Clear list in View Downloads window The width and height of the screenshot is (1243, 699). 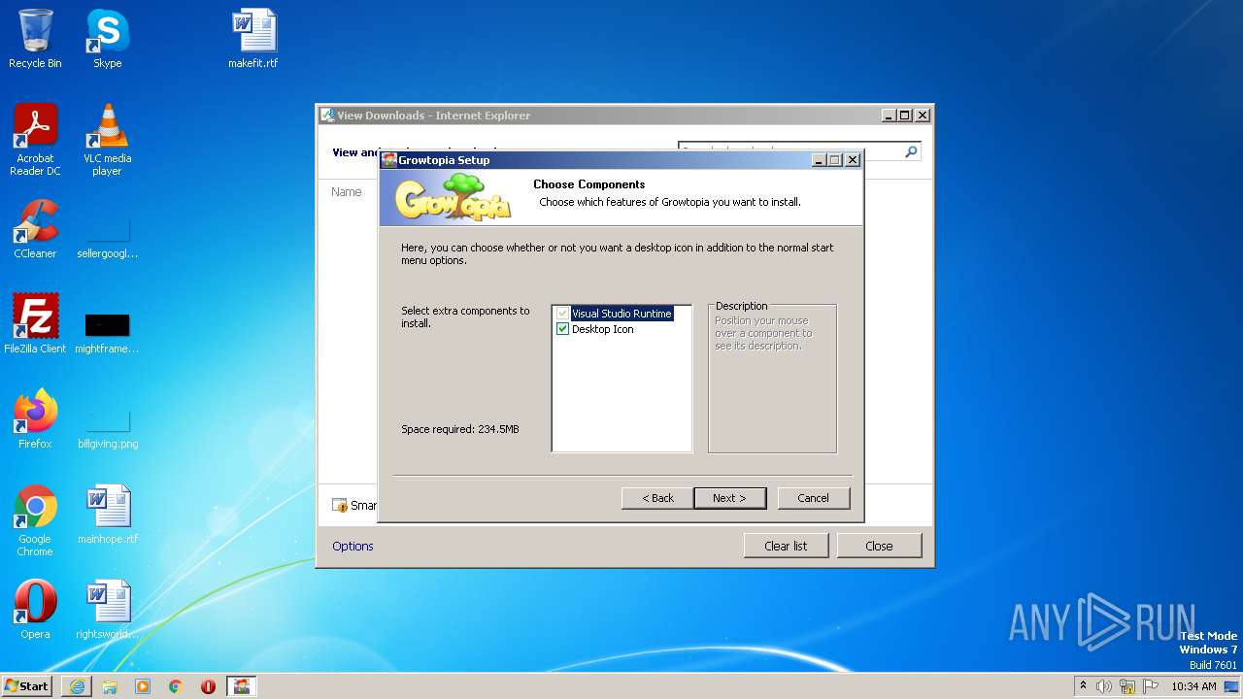point(786,546)
